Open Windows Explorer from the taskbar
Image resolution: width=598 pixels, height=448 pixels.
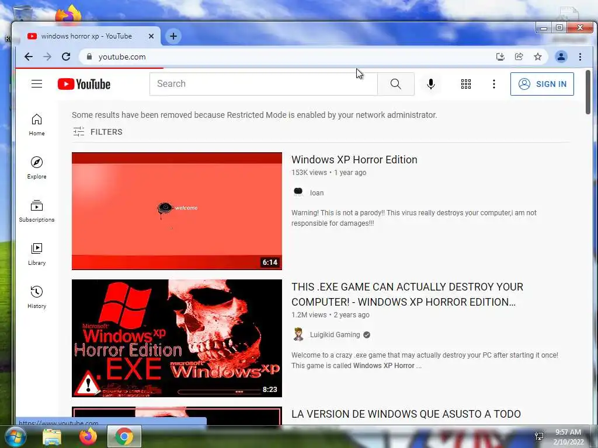tap(52, 436)
